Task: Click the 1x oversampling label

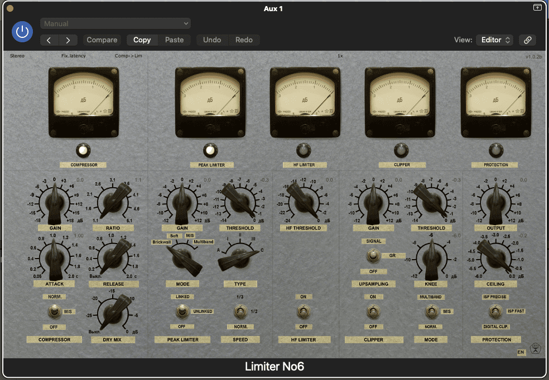Action: click(340, 56)
